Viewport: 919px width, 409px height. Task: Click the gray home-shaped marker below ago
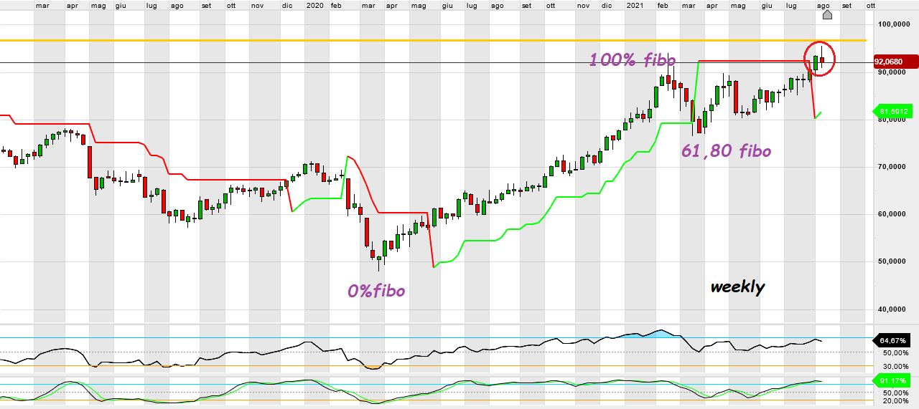(x=827, y=15)
